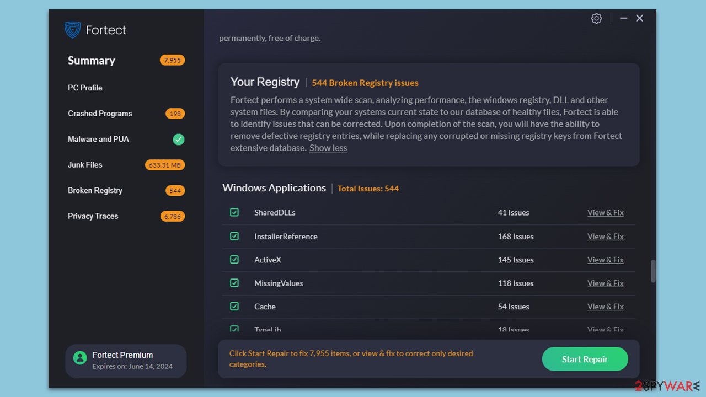Open the Crashed Programs section

(100, 114)
